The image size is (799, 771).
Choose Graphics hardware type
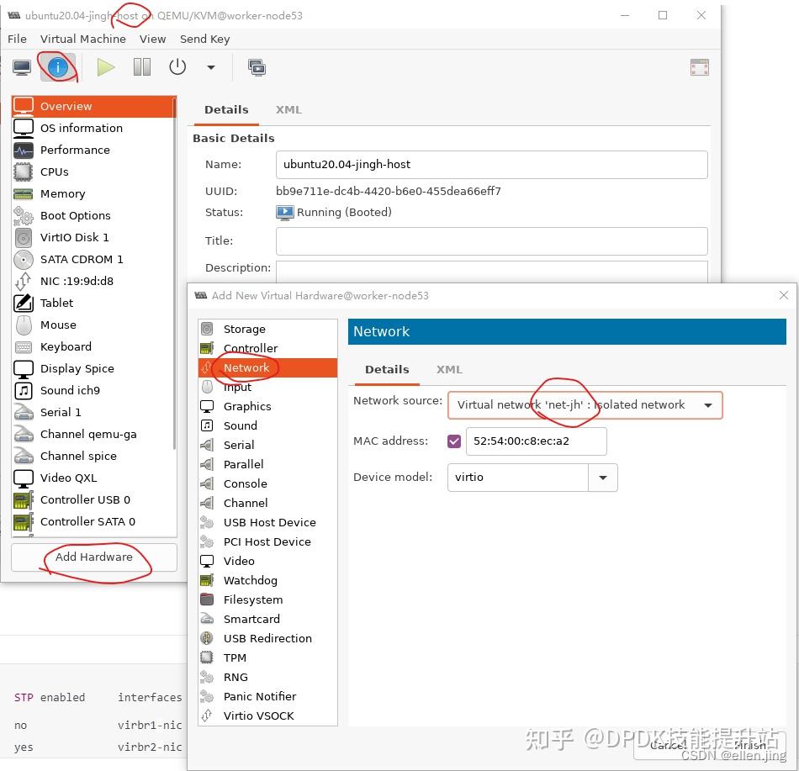tap(267, 407)
